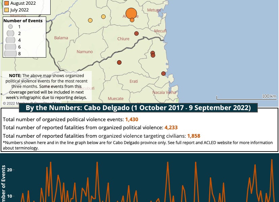
Task: Click the dark red marker above Nacala Velha
Action: tap(163, 73)
